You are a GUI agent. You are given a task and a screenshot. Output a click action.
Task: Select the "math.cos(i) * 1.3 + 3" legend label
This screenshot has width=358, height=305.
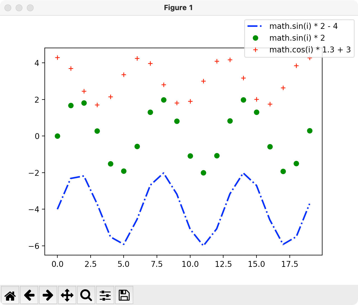pos(310,50)
